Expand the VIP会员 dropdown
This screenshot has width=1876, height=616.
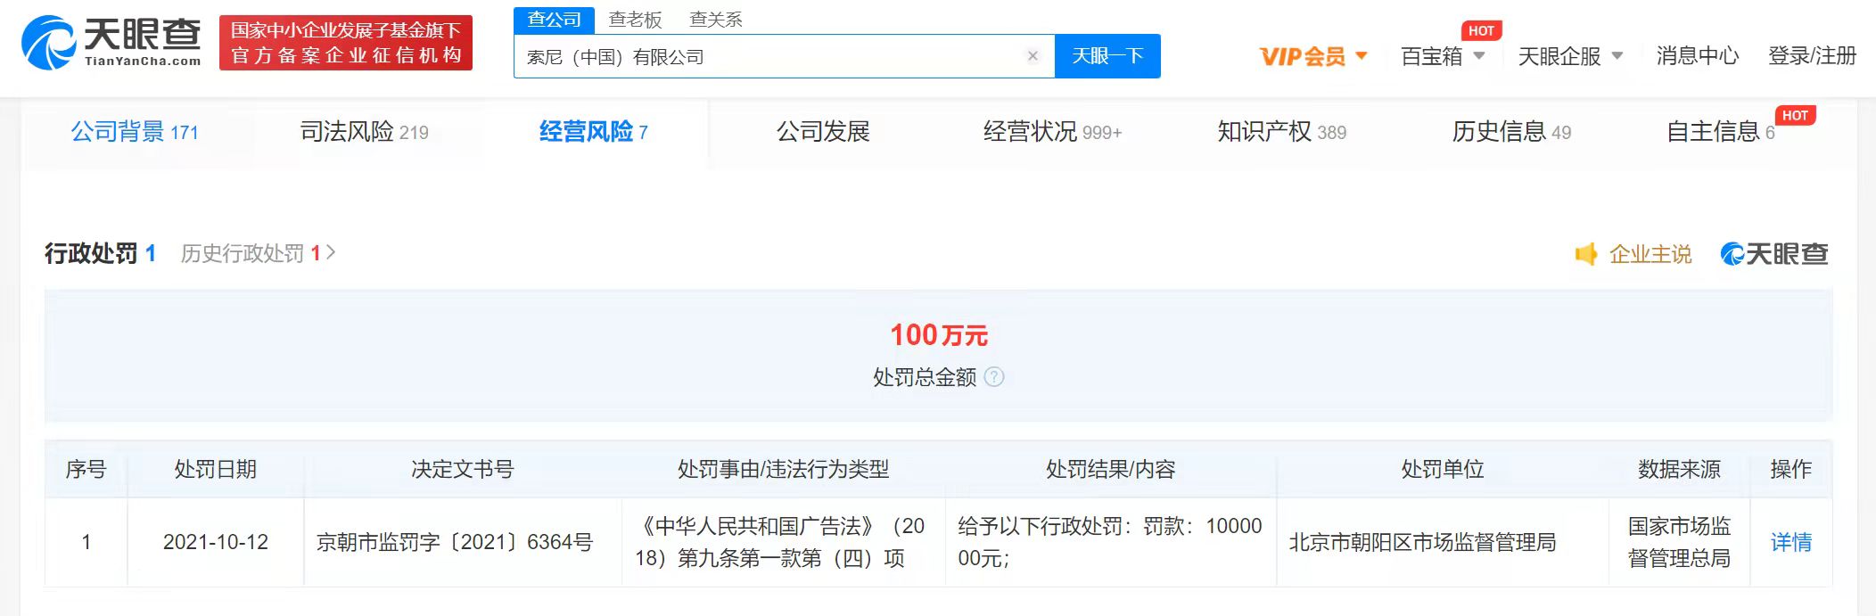point(1312,56)
